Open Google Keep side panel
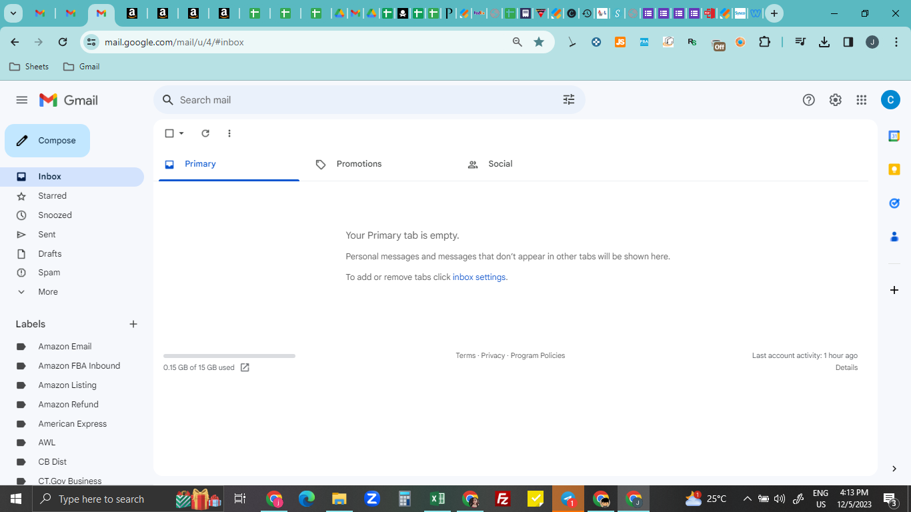The height and width of the screenshot is (512, 911). pyautogui.click(x=894, y=169)
